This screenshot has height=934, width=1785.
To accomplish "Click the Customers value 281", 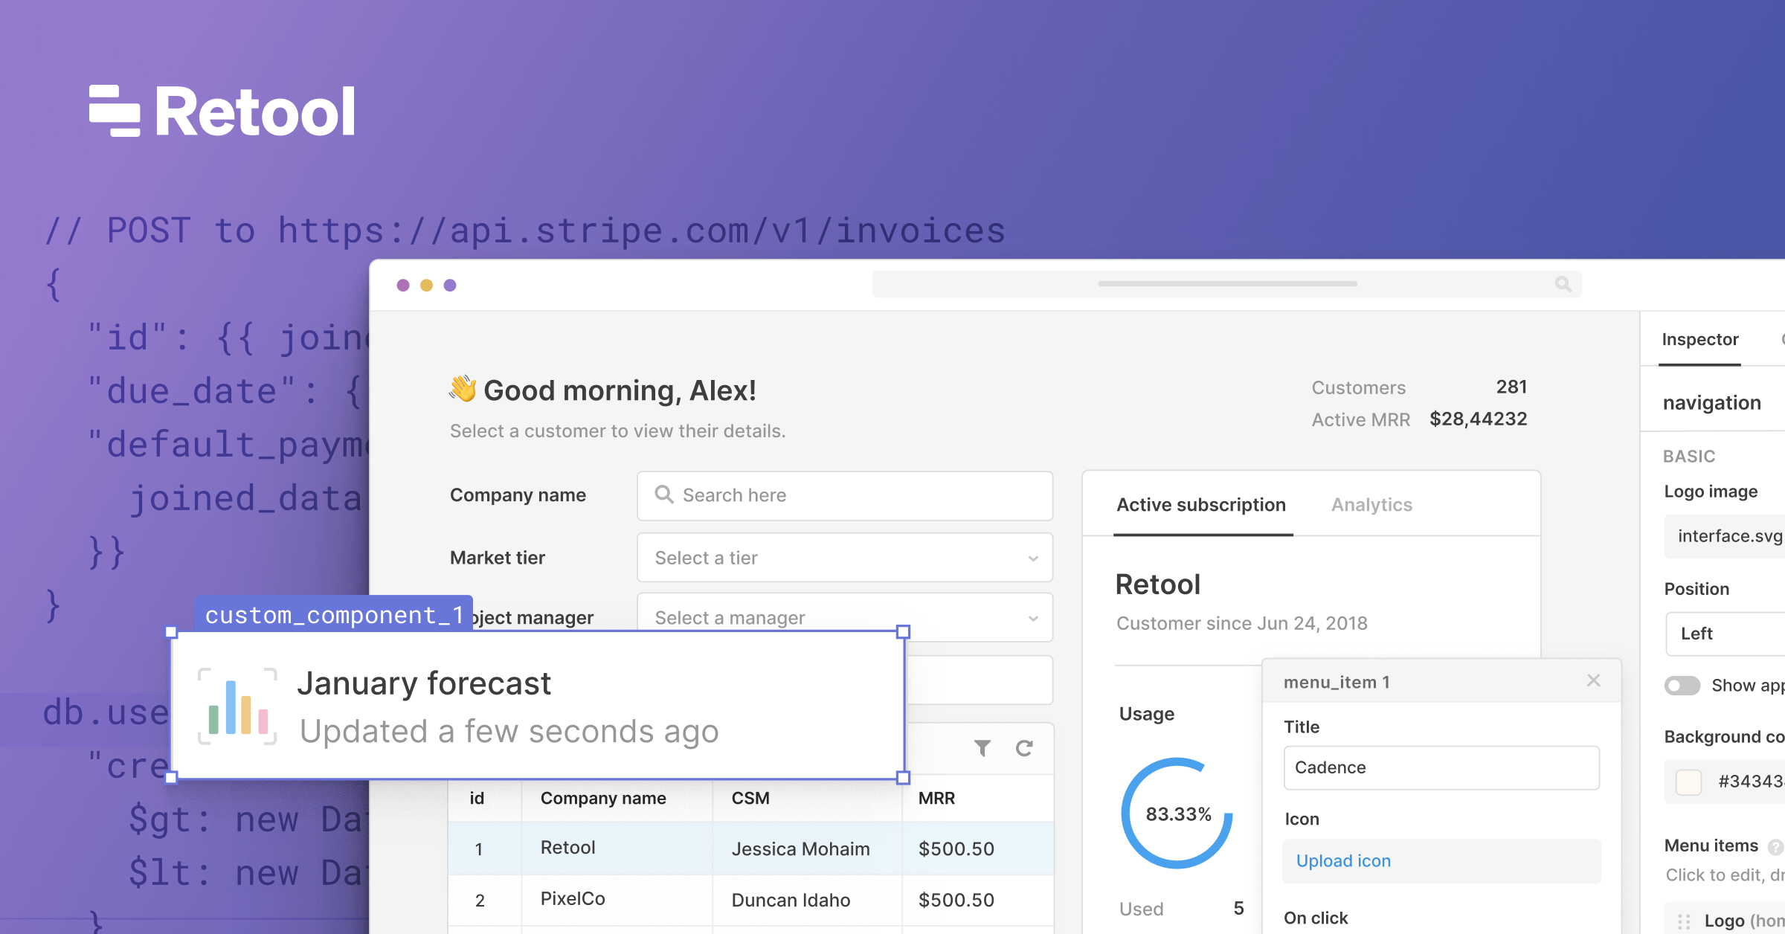I will tap(1511, 387).
